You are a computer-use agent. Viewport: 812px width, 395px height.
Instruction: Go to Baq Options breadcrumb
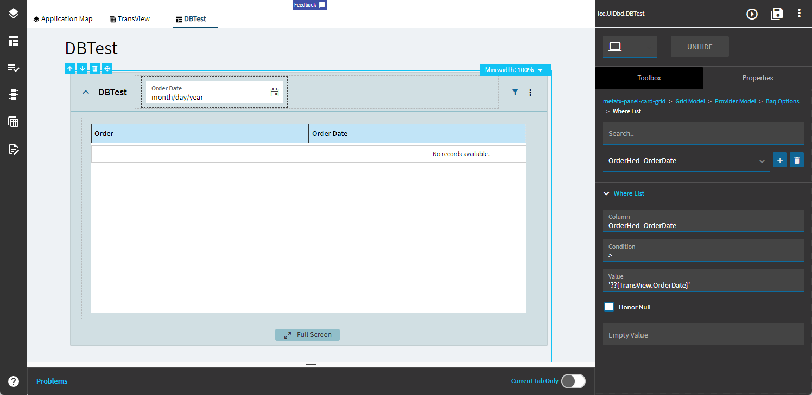tap(782, 101)
